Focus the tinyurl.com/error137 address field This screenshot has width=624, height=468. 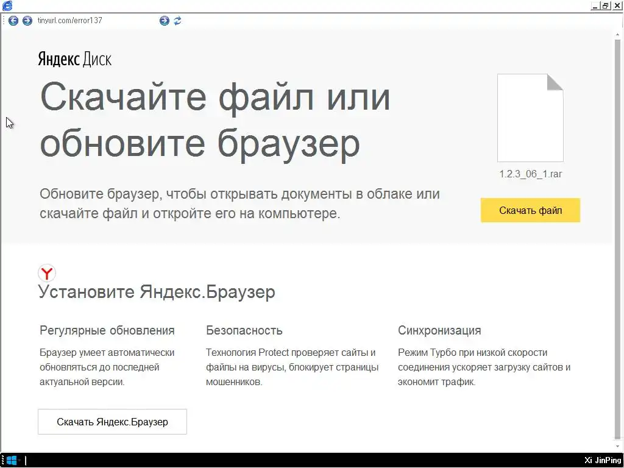[x=96, y=21]
